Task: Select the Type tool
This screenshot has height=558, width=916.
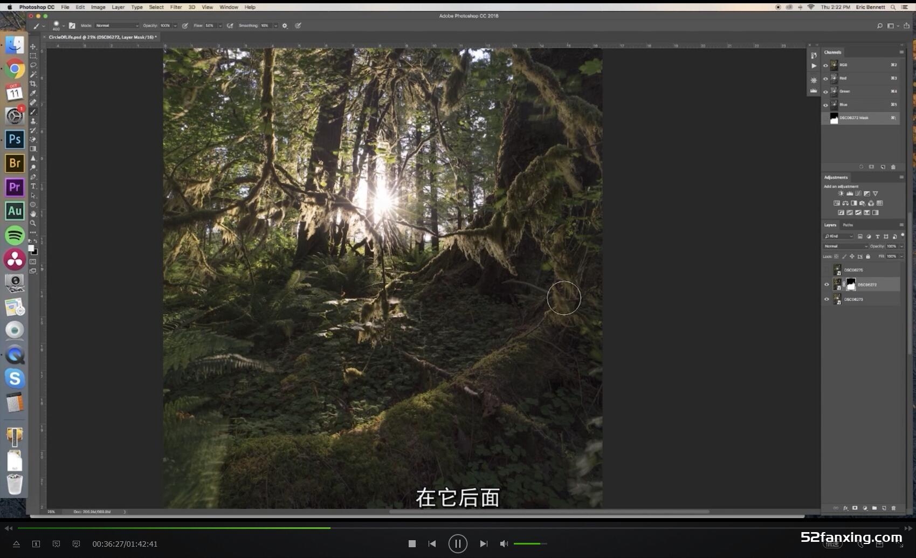Action: 33,186
